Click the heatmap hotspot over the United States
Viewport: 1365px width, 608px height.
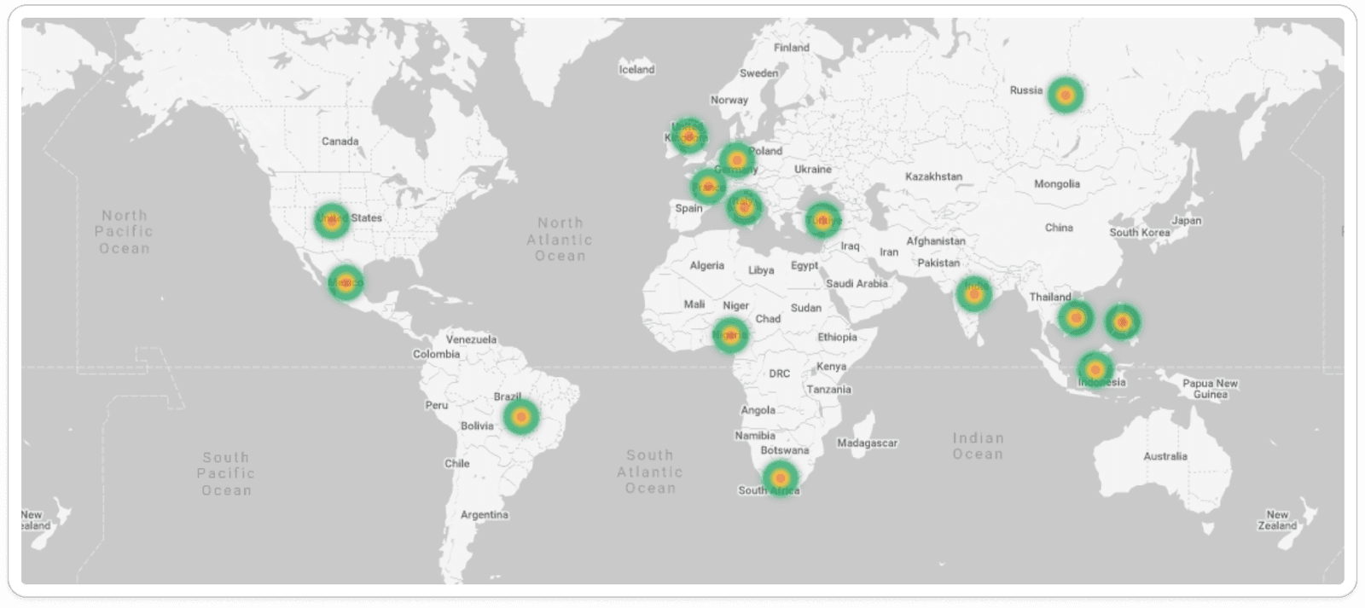point(332,221)
